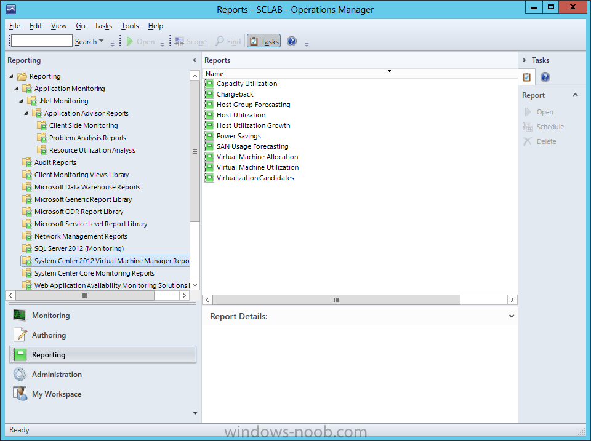591x441 pixels.
Task: Expand the Tasks pane header chevron
Action: tap(524, 60)
